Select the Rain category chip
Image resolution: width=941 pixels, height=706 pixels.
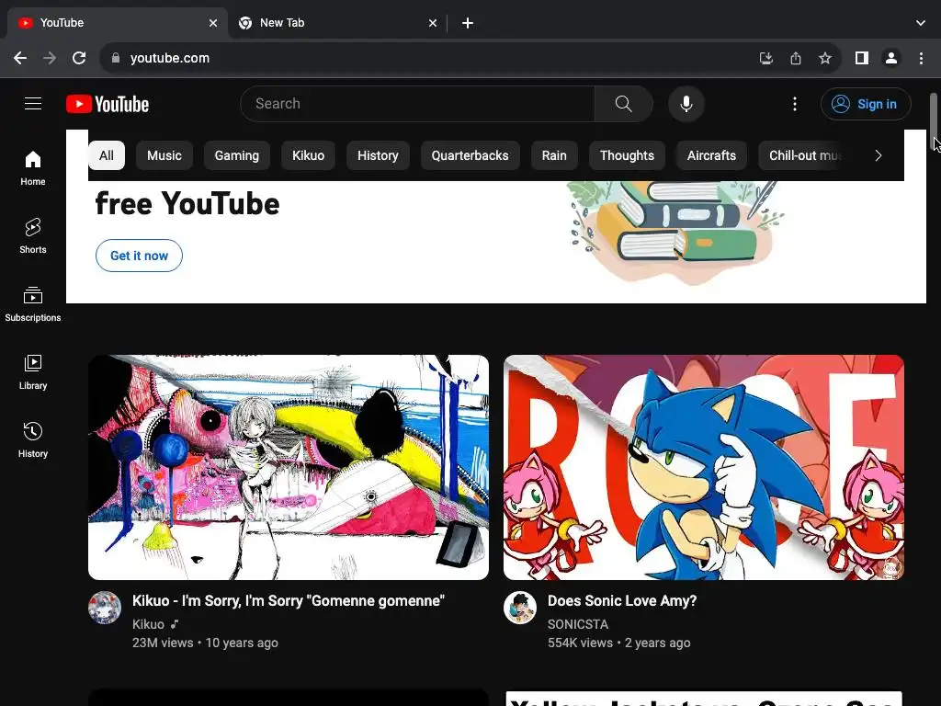coord(554,155)
